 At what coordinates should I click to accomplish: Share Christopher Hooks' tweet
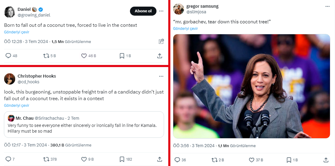coord(160,159)
